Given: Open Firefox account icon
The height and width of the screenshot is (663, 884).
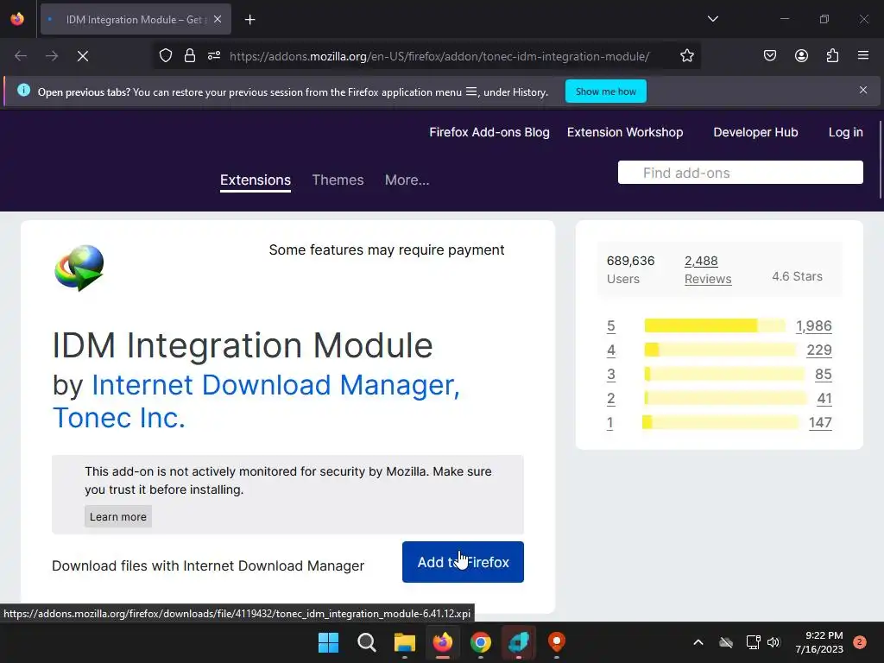Looking at the screenshot, I should point(801,56).
